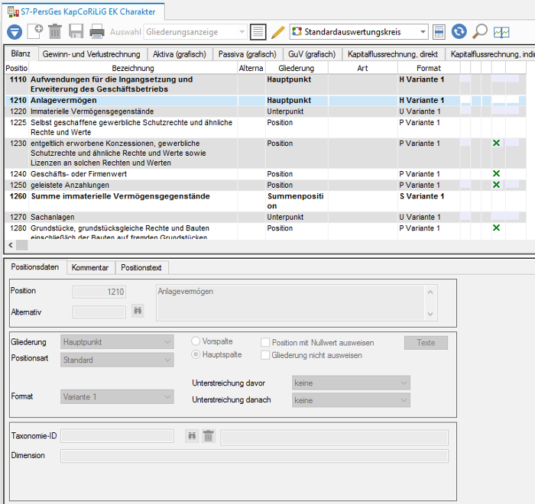Click the green X in row 1230
The height and width of the screenshot is (504, 535).
[x=497, y=143]
